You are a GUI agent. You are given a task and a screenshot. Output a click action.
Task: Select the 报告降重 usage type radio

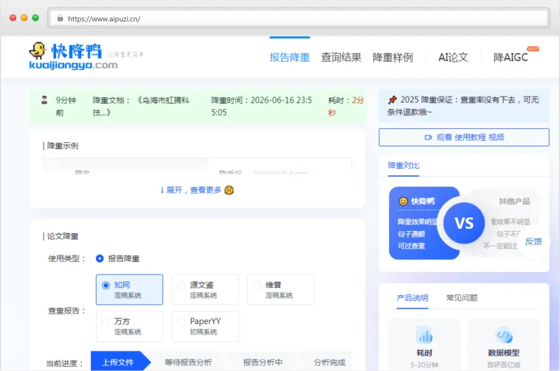pos(100,258)
